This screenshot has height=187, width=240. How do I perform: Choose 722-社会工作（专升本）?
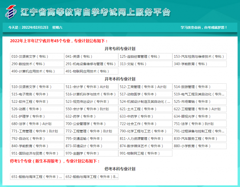145,124
